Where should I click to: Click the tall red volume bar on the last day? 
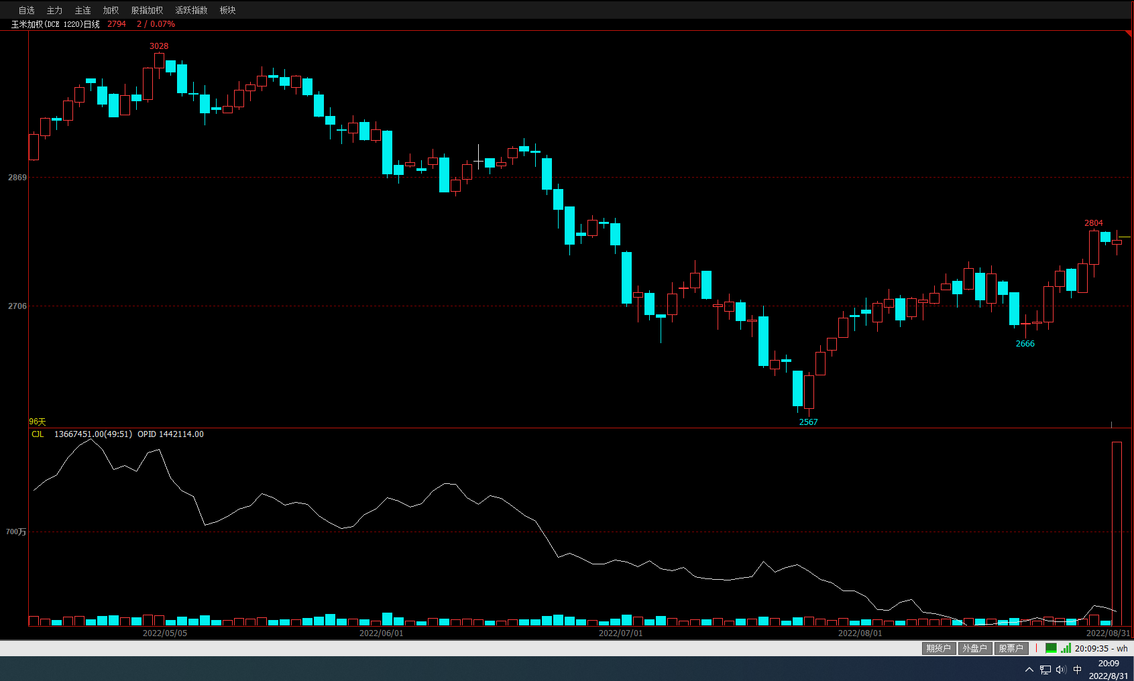1117,534
